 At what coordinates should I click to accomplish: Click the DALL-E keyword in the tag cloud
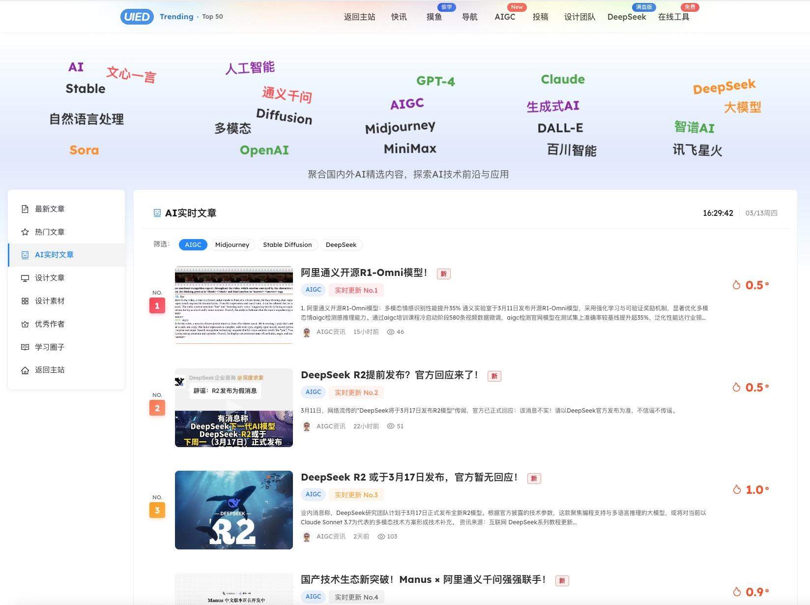pyautogui.click(x=560, y=128)
